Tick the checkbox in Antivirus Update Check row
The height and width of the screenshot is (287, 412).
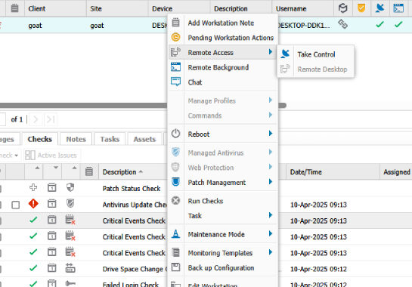pos(16,205)
